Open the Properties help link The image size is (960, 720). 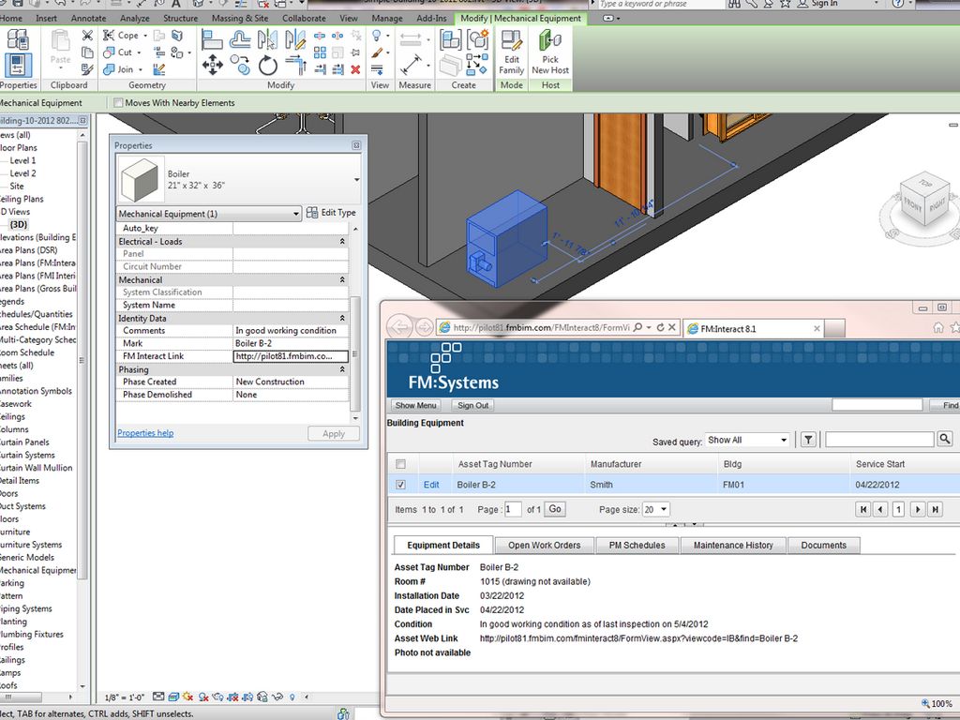click(145, 433)
